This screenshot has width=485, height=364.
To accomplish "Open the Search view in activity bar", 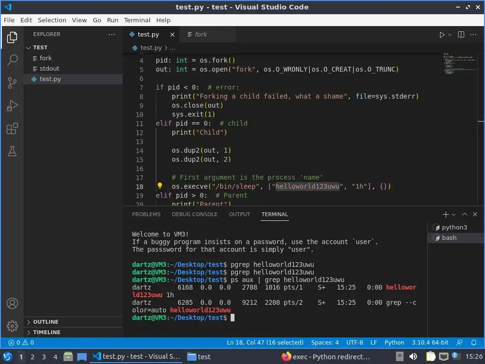I will [12, 60].
